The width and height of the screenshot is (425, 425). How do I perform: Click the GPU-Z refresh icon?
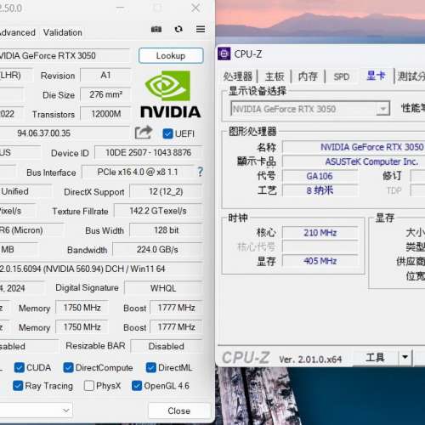pos(178,29)
